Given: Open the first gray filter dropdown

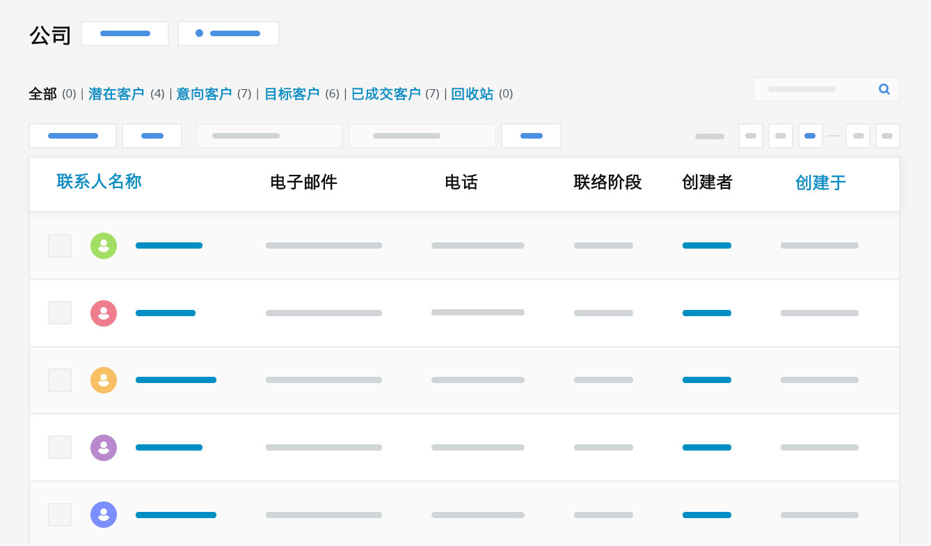Looking at the screenshot, I should point(269,136).
